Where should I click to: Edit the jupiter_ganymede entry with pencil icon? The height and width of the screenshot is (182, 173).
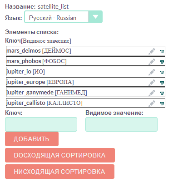click(x=152, y=93)
